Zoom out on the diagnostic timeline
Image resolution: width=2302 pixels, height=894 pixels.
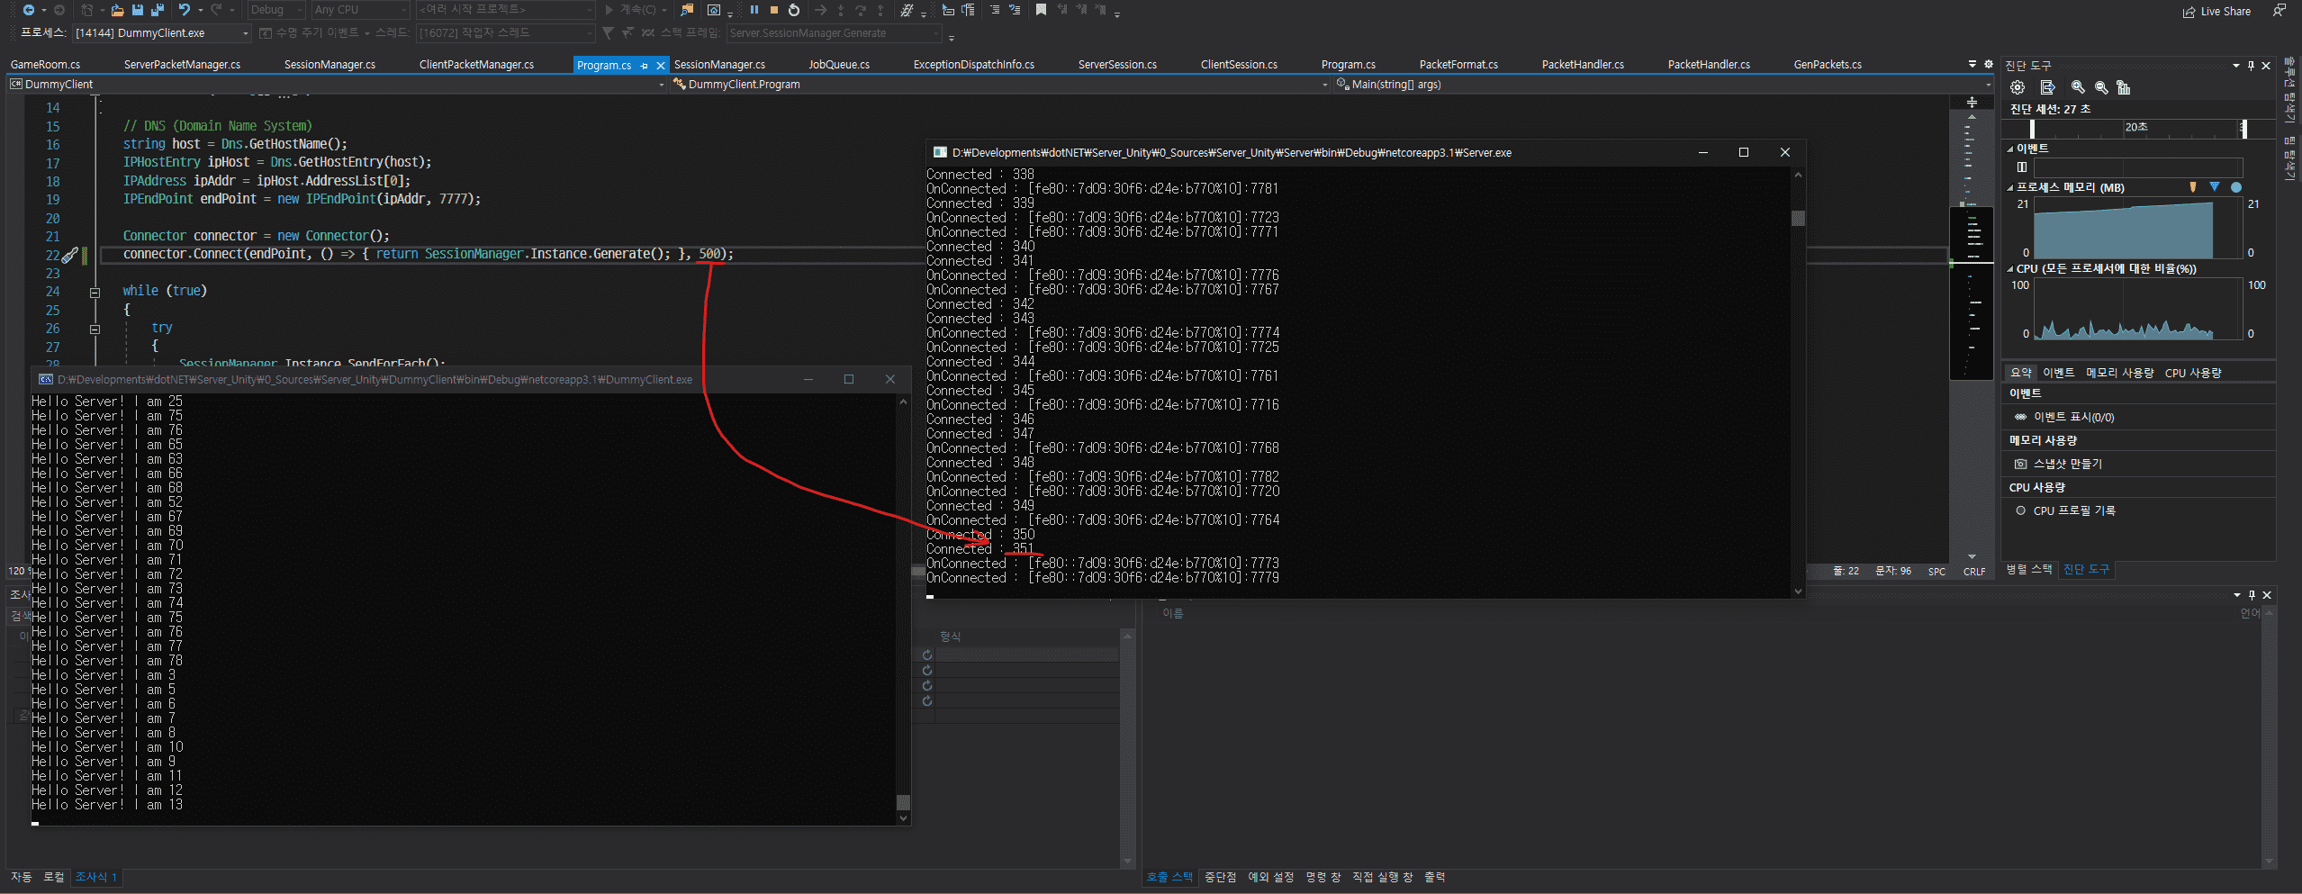tap(2101, 87)
